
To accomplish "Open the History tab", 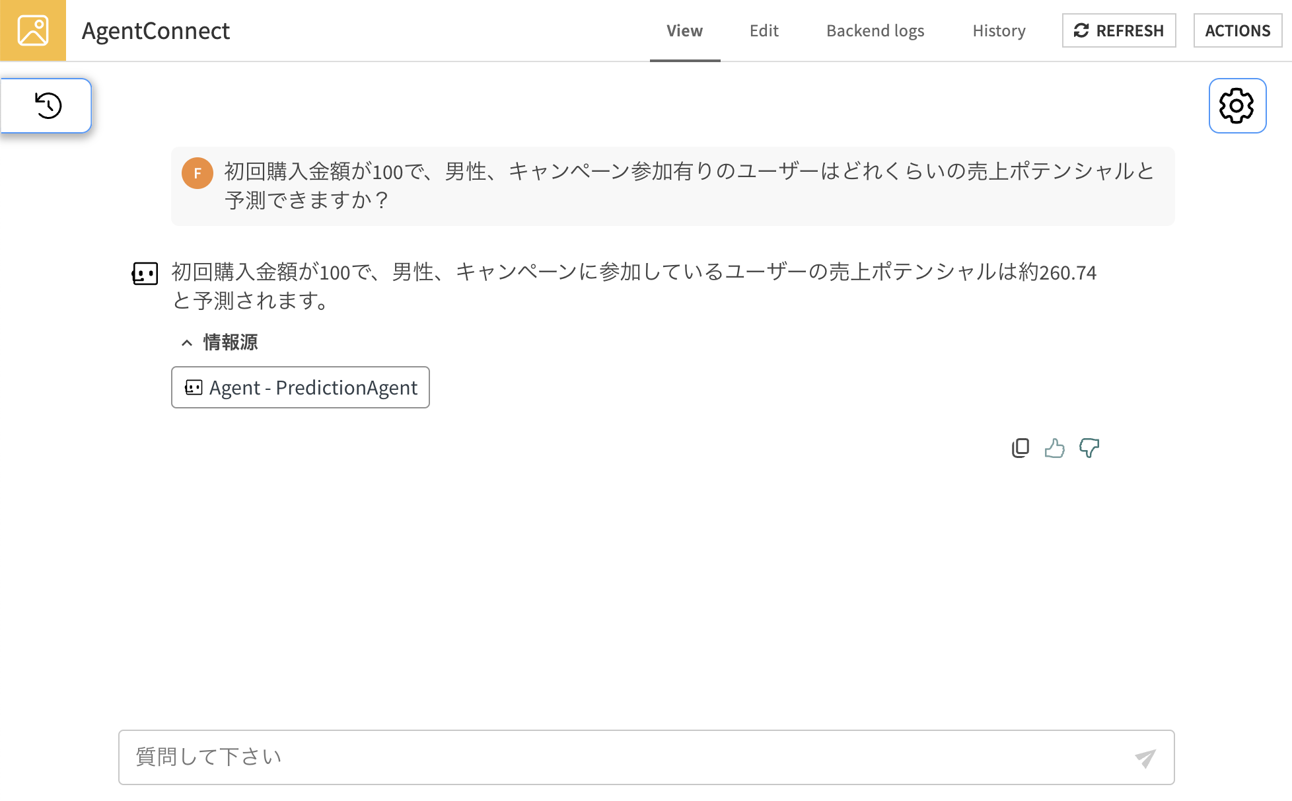I will point(998,30).
